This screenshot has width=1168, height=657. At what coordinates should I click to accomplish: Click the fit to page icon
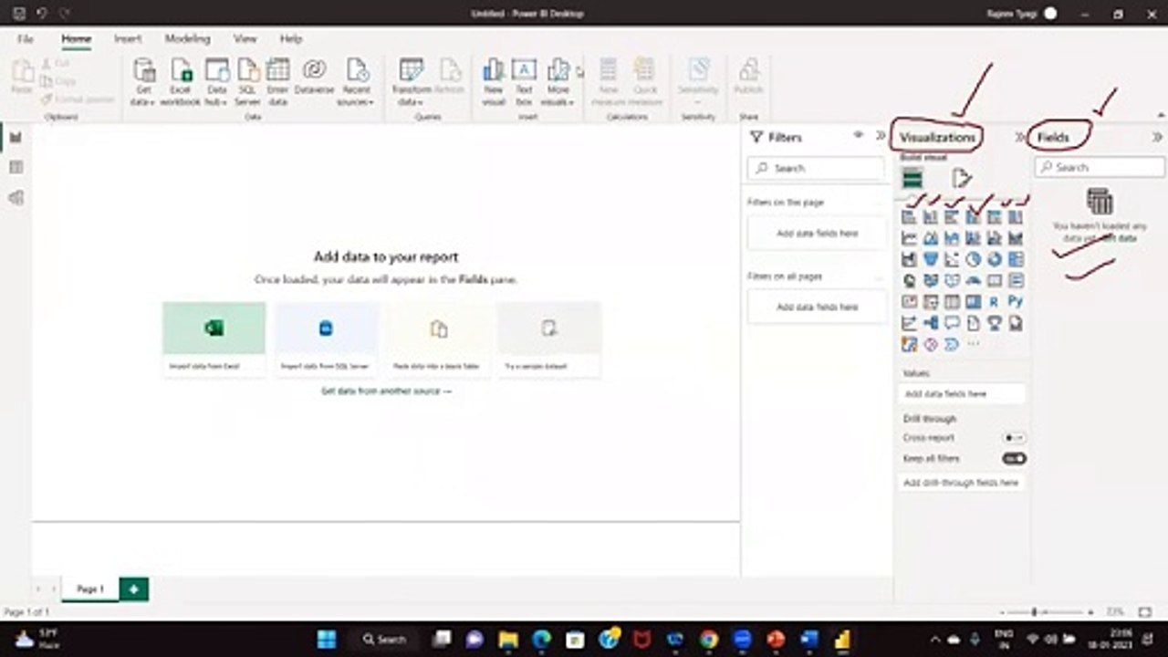point(1145,612)
